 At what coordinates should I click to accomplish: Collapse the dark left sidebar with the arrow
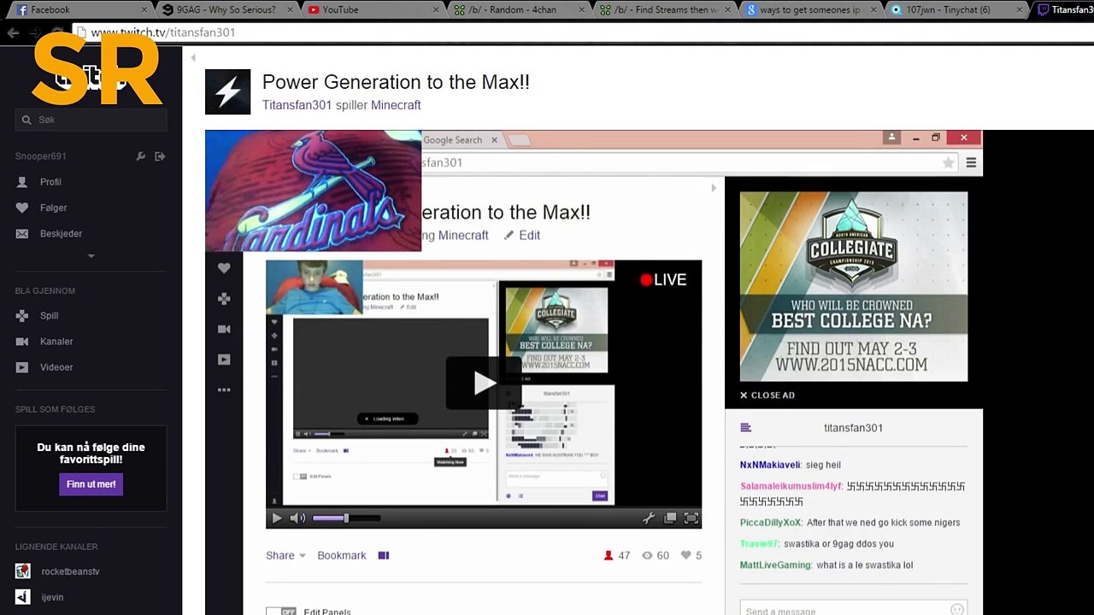pos(193,58)
